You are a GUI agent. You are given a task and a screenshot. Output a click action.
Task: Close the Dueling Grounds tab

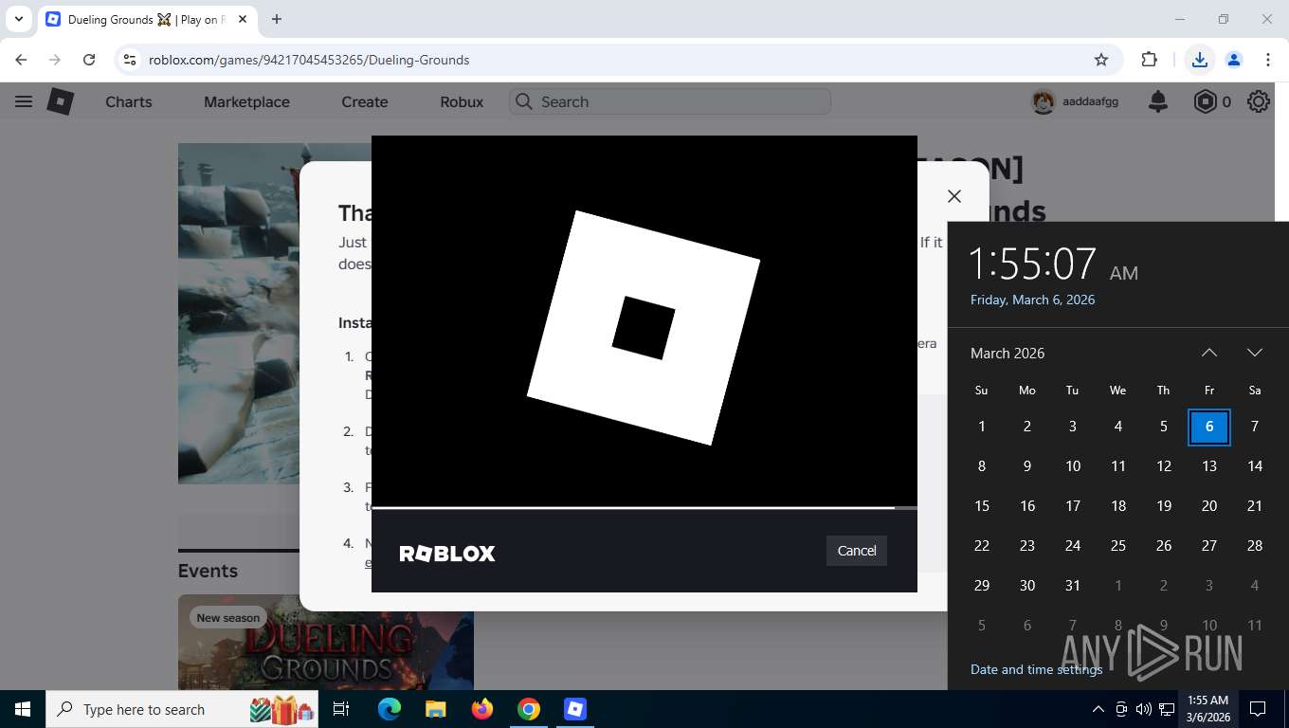coord(243,19)
